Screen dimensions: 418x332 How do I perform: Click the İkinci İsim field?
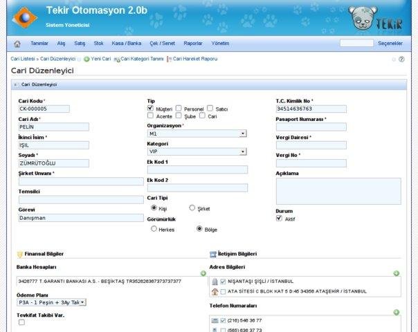54,145
